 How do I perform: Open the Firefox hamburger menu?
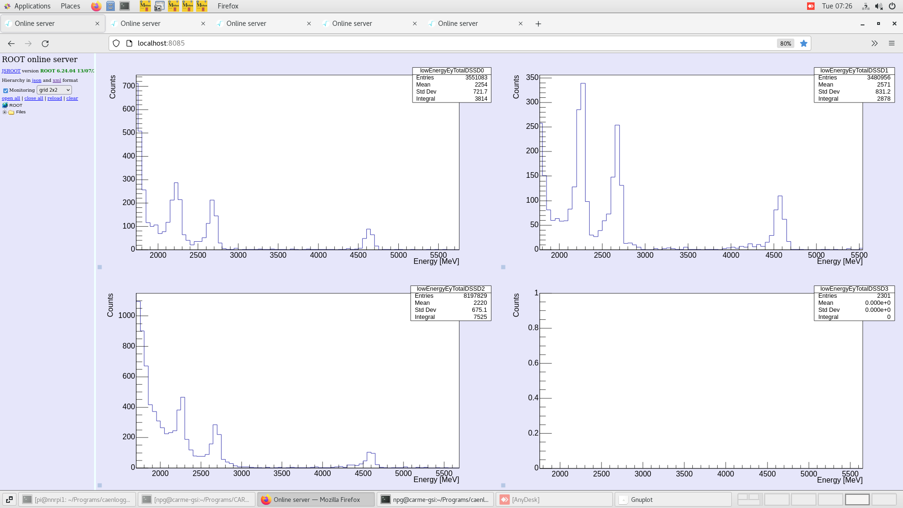point(892,43)
